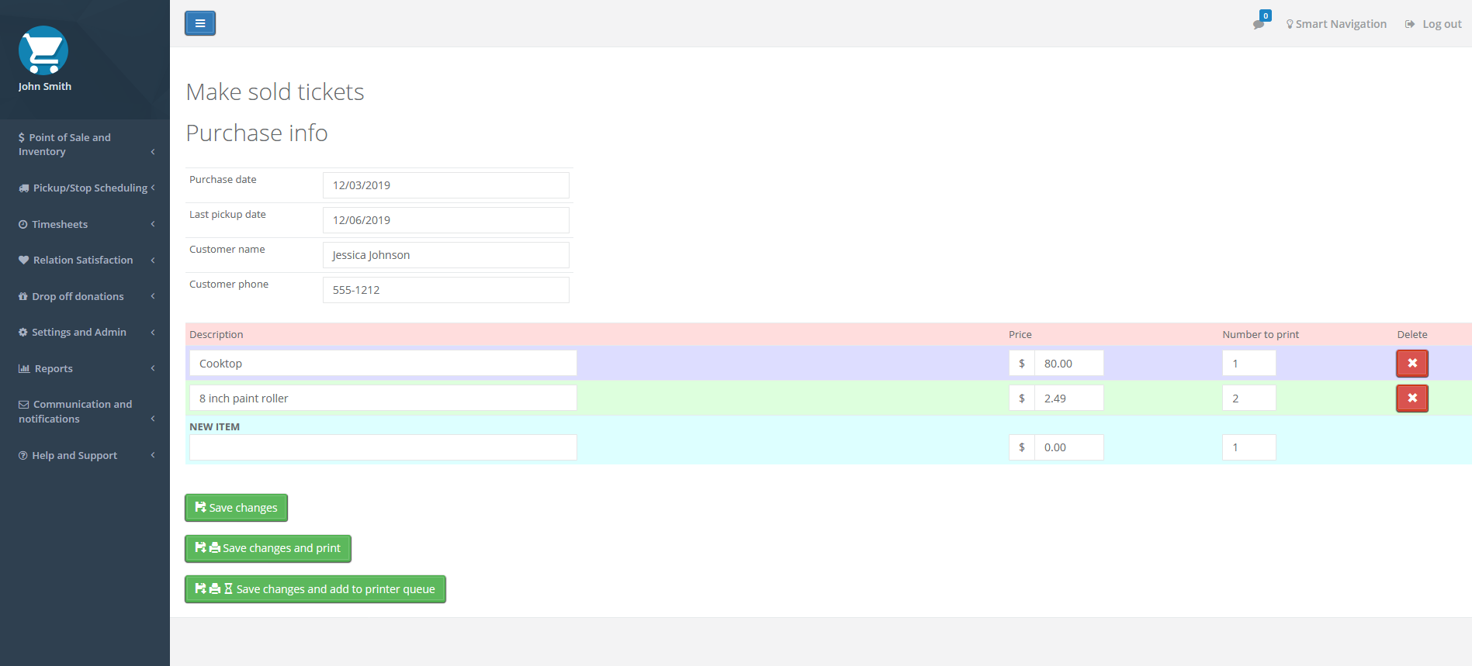Click the Save changes button
Viewport: 1472px width, 666px height.
point(236,508)
